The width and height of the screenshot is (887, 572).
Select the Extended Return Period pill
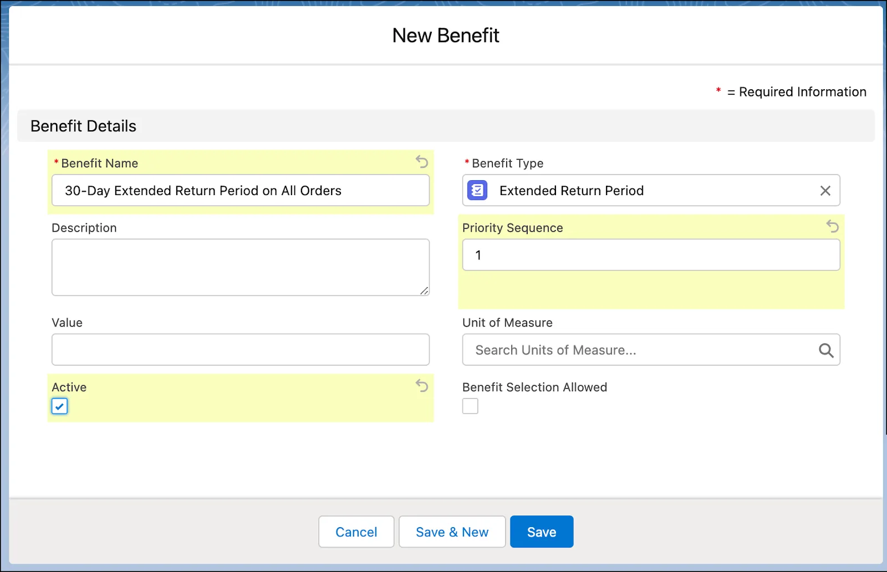click(x=571, y=190)
